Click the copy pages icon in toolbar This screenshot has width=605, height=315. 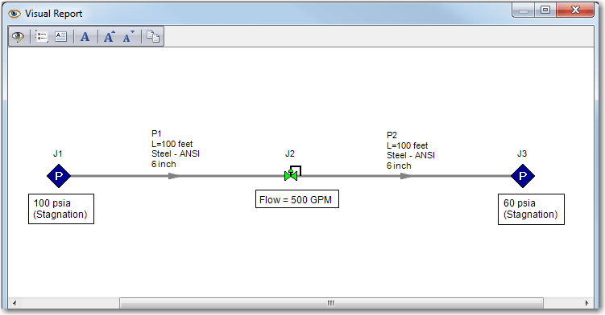click(x=153, y=37)
